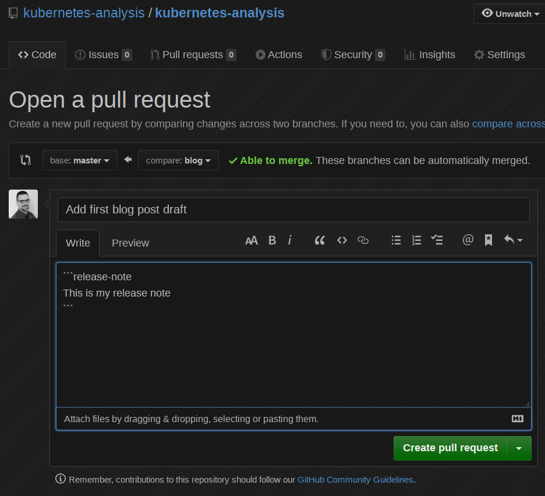Add a task list checkbox item

click(x=437, y=240)
